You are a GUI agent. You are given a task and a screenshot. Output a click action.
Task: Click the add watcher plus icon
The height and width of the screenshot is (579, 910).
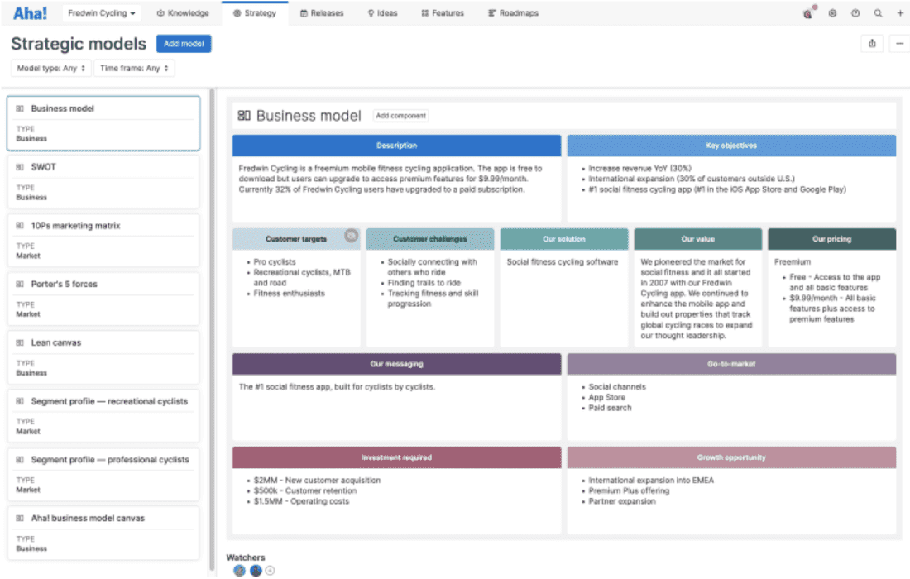tap(270, 570)
